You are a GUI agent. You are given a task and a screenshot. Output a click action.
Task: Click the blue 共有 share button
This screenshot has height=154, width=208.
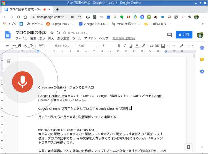(x=184, y=35)
